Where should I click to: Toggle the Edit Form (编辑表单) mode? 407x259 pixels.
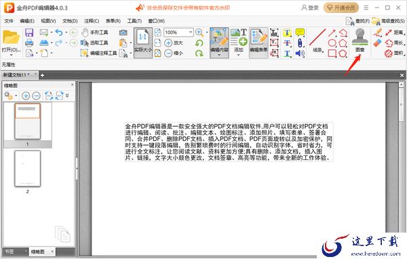click(x=258, y=42)
